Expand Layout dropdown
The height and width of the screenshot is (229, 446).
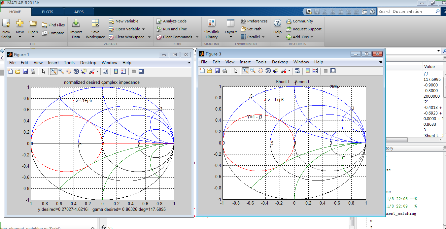point(230,37)
